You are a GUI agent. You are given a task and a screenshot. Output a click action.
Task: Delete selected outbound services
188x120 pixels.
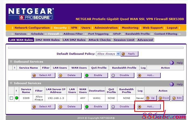pos(69,75)
